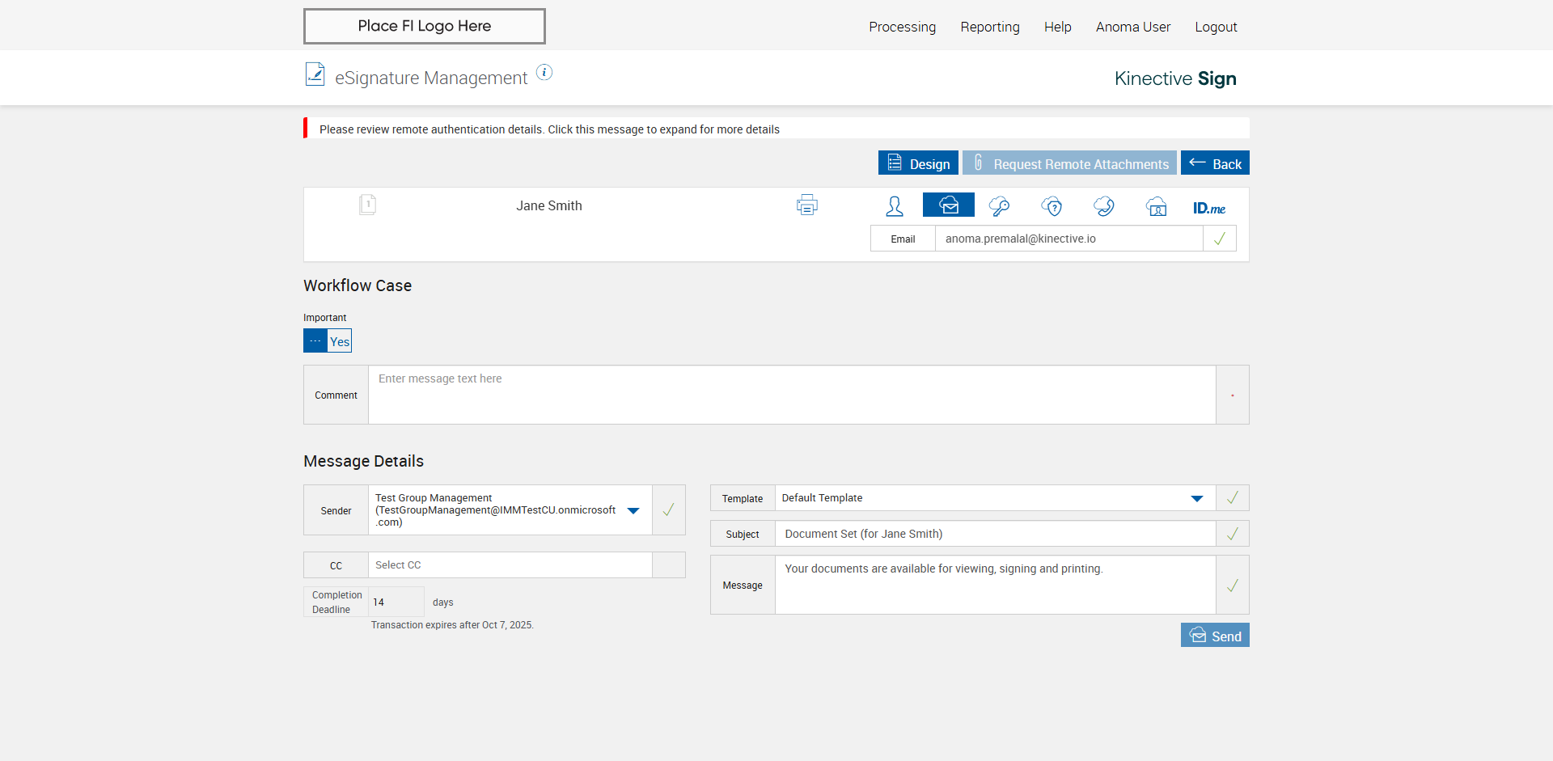Image resolution: width=1553 pixels, height=761 pixels.
Task: Go back using the Back button
Action: (1214, 163)
